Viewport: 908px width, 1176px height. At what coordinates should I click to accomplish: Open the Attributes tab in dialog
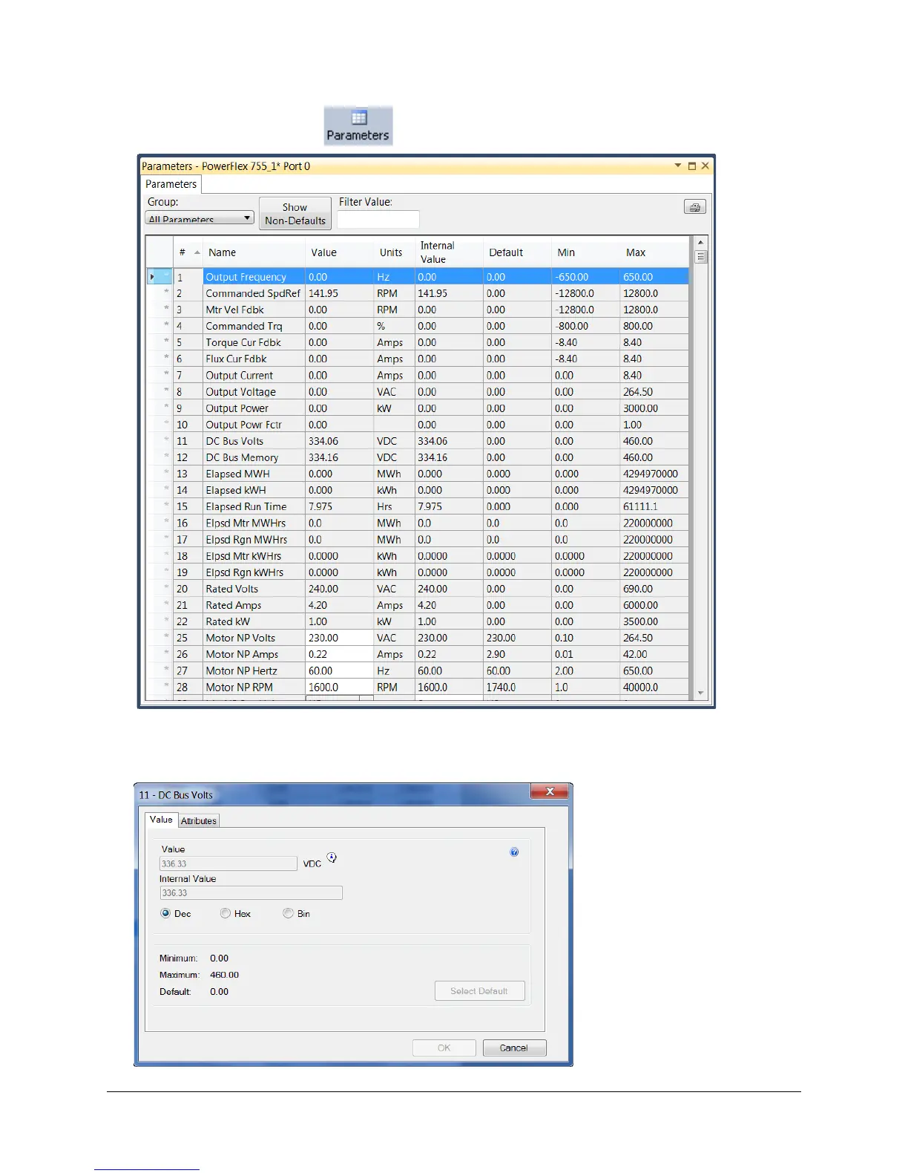pos(199,820)
